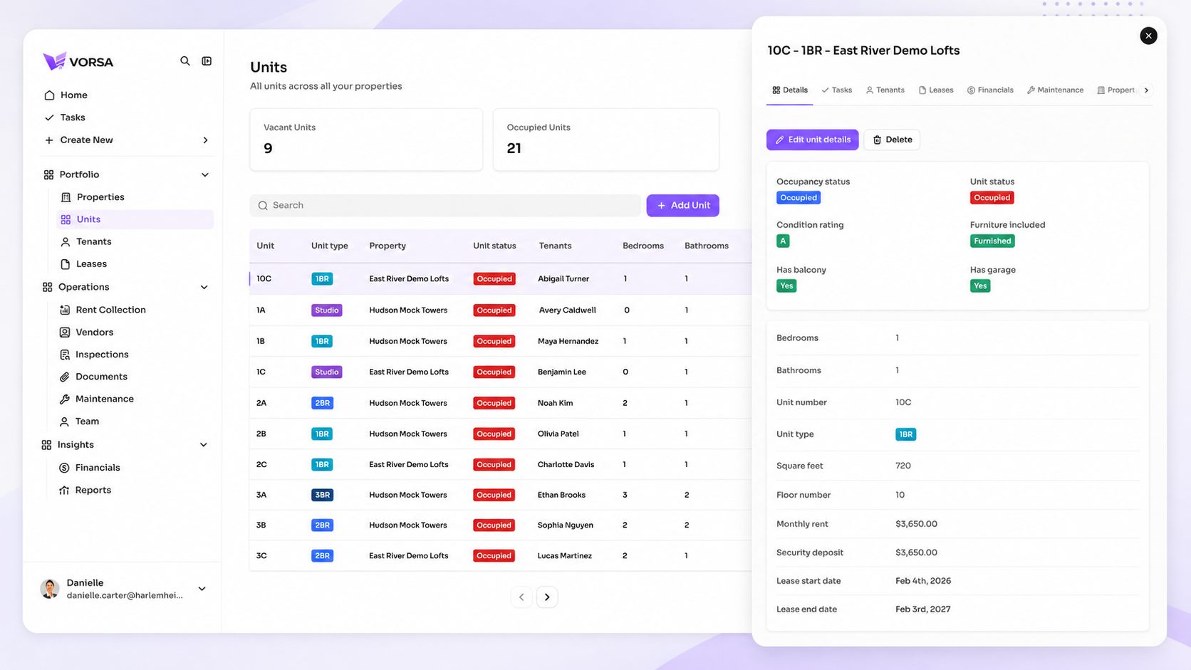The height and width of the screenshot is (670, 1191).
Task: Click the Vendors icon
Action: [65, 333]
